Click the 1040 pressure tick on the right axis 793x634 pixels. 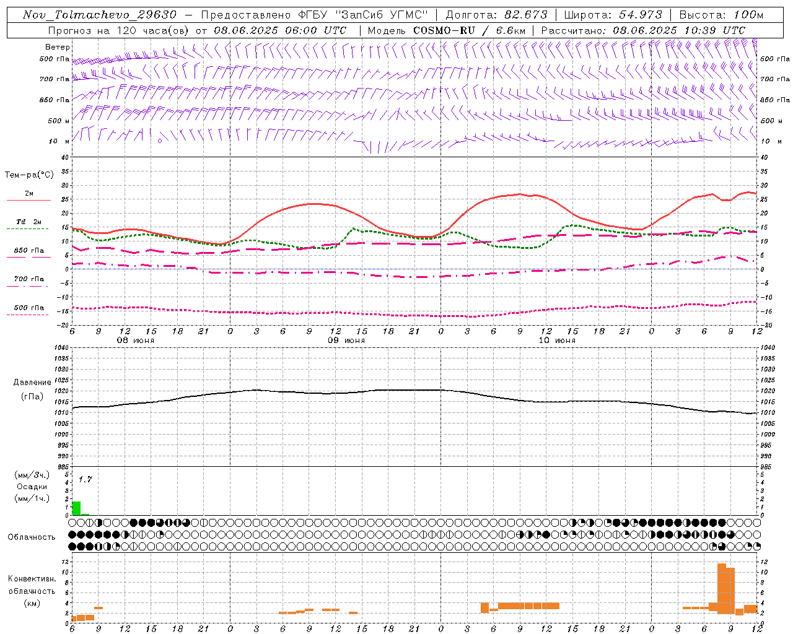pyautogui.click(x=768, y=348)
